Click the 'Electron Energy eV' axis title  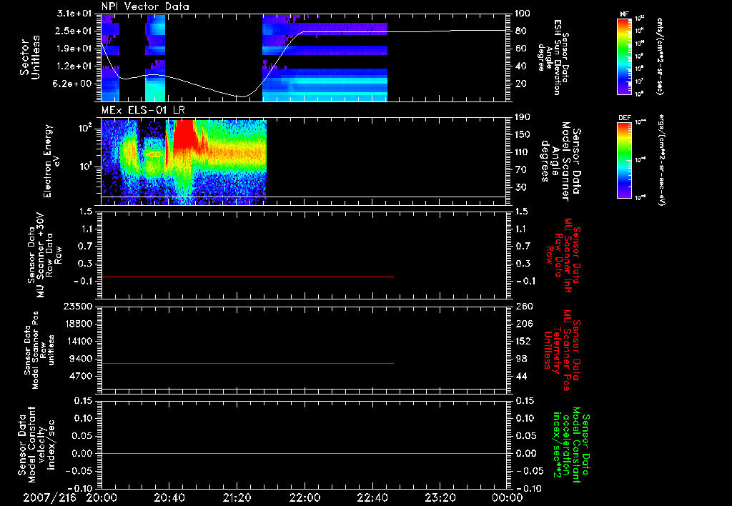(51, 161)
